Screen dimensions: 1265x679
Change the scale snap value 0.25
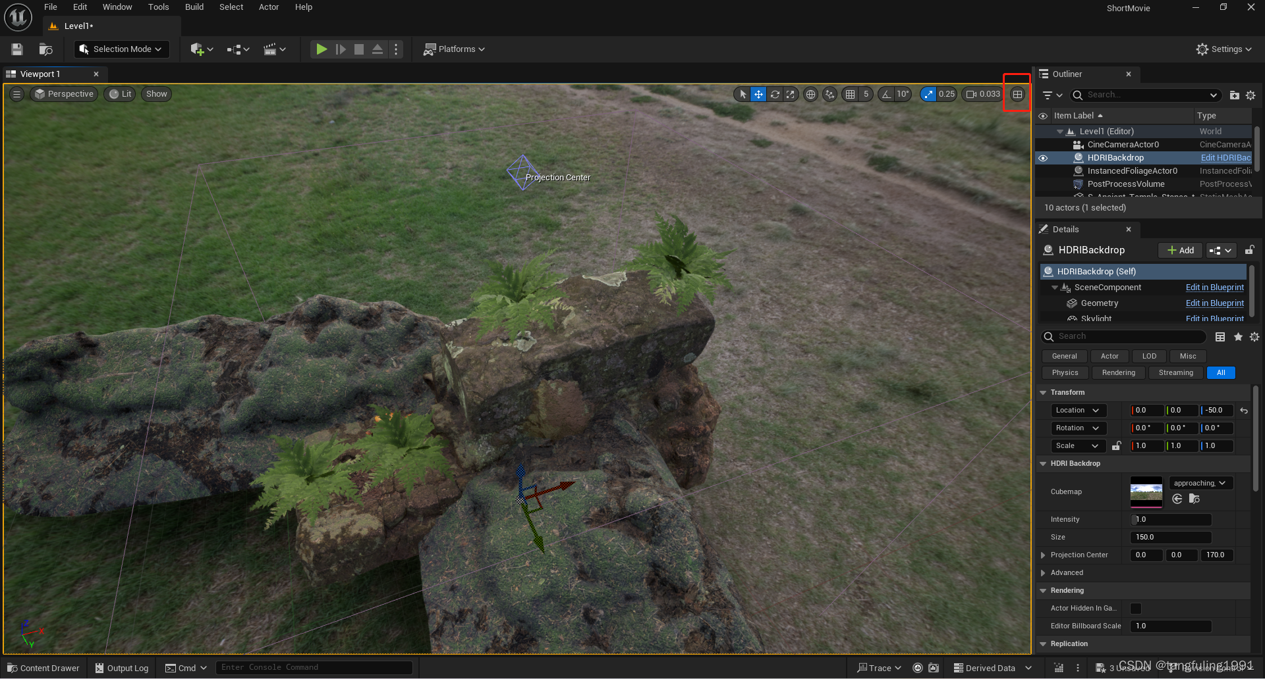(947, 94)
